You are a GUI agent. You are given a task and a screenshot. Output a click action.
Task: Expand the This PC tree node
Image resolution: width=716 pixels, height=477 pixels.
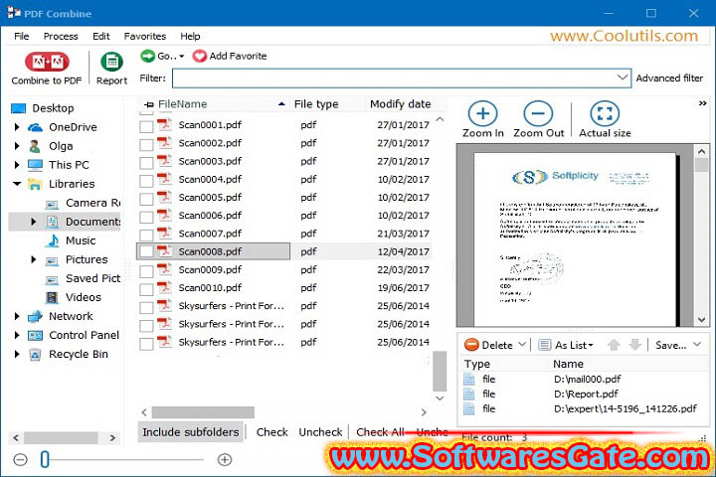click(x=17, y=165)
